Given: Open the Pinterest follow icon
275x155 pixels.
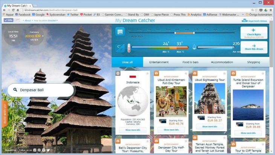Looking at the screenshot, I should 39,150.
